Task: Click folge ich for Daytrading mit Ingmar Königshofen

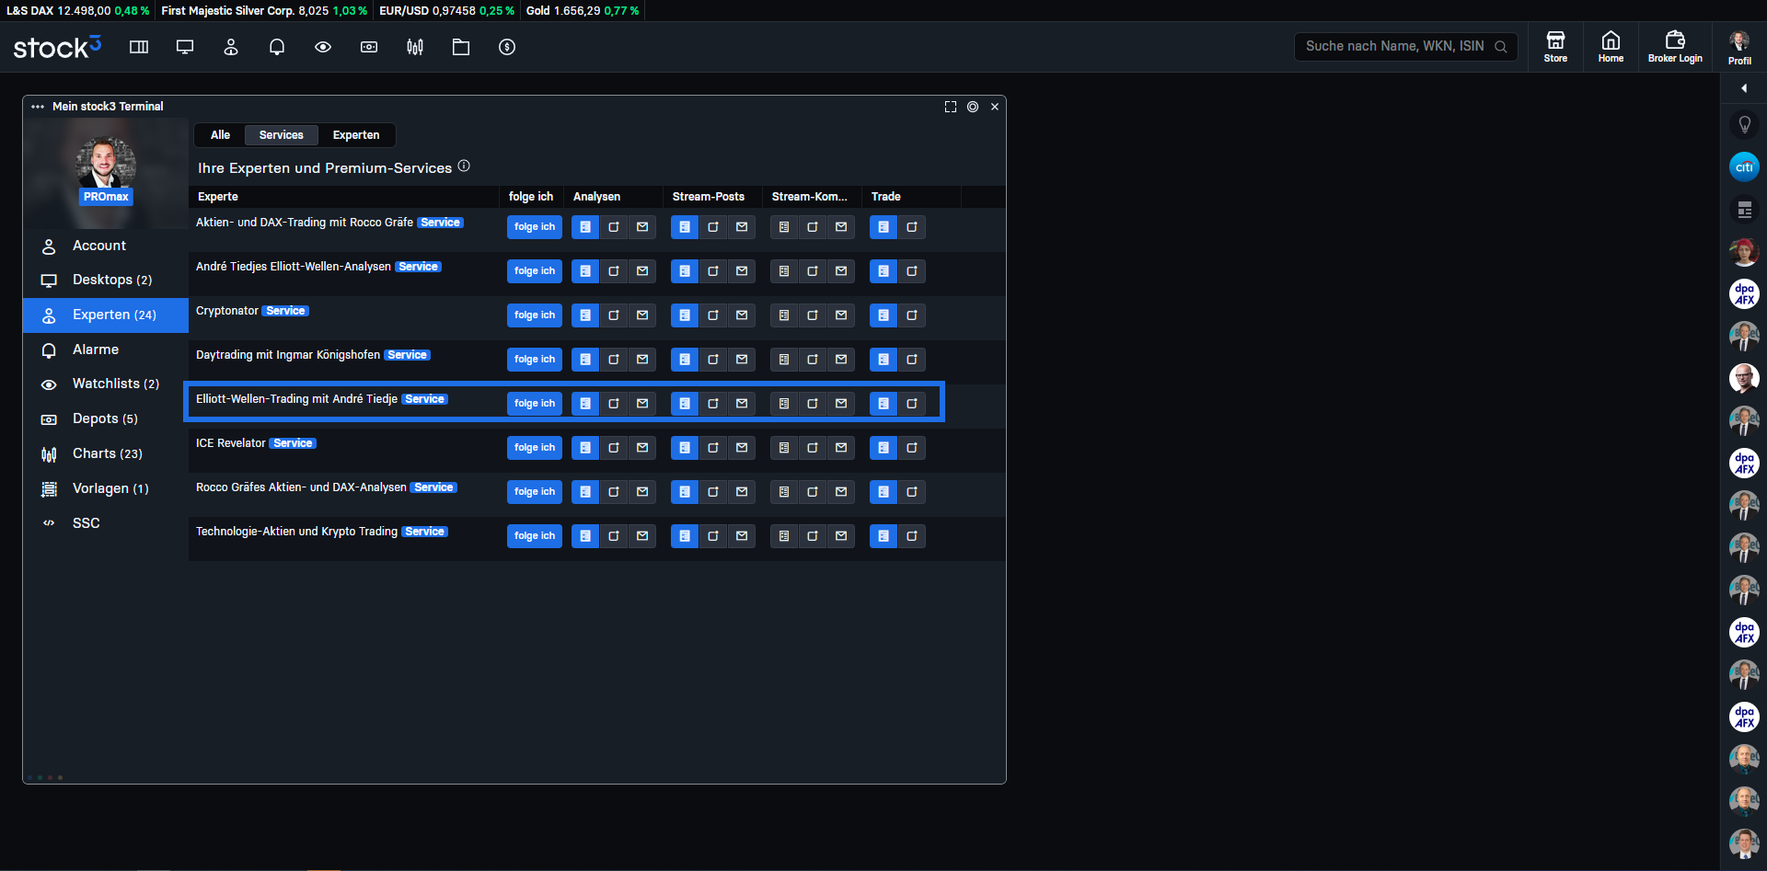Action: click(x=535, y=360)
